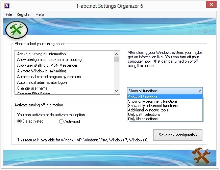Select Allow un-installing of MSN Messenger
This screenshot has width=220, height=170.
click(x=47, y=65)
